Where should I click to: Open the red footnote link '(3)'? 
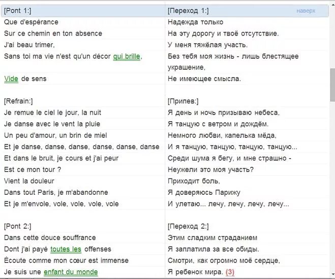pos(230,272)
